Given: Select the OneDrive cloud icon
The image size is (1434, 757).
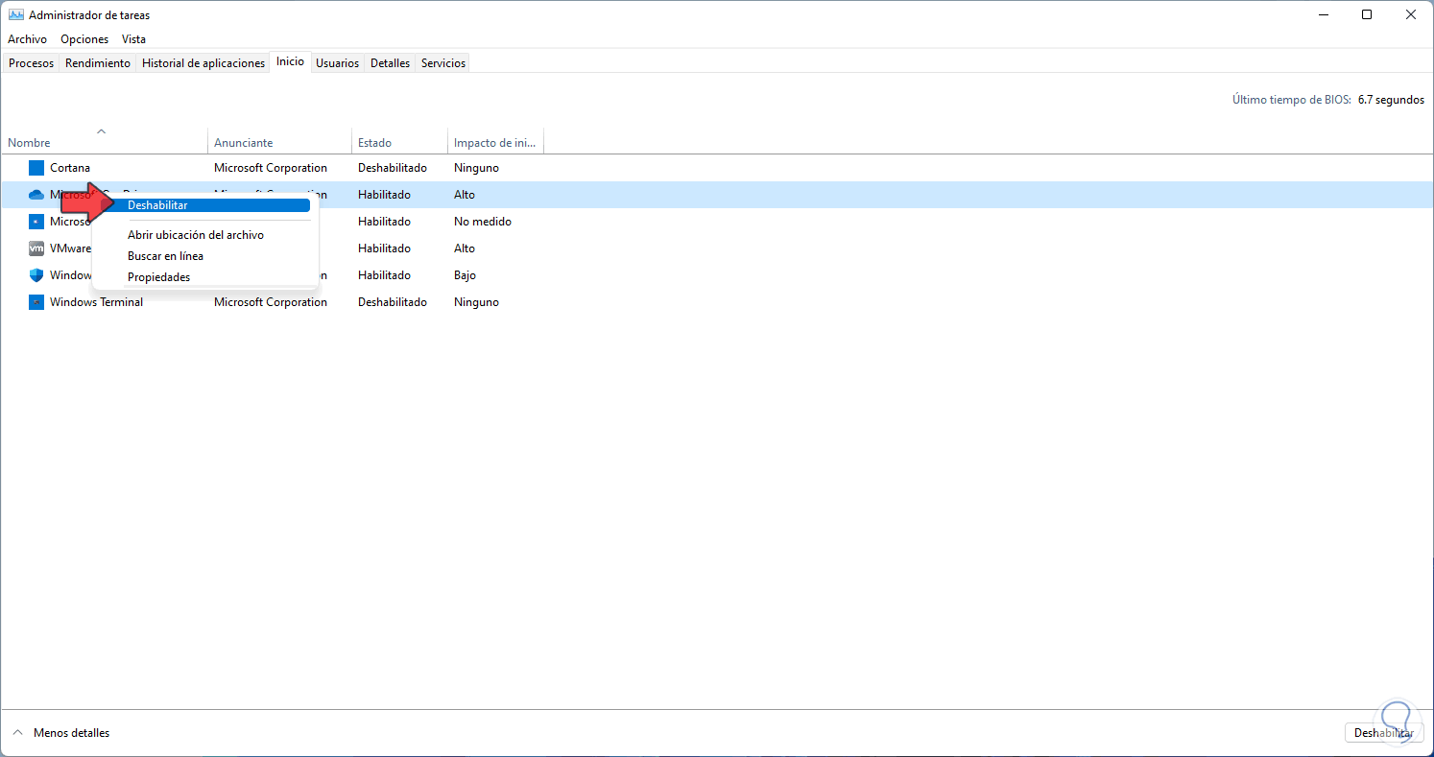Looking at the screenshot, I should (x=36, y=195).
